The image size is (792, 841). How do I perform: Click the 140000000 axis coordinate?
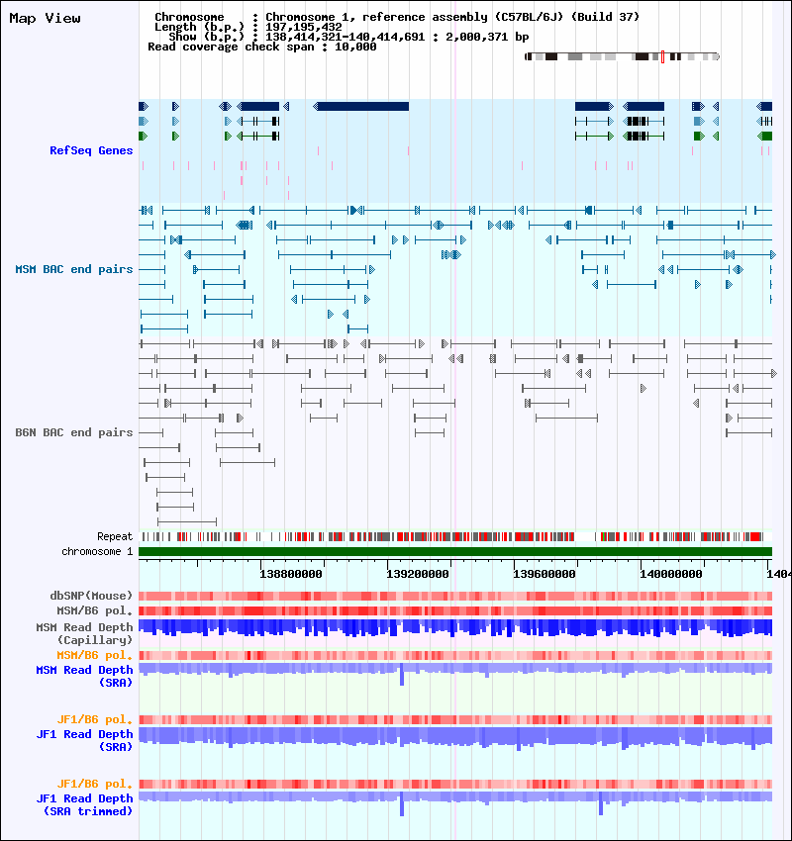click(x=671, y=574)
